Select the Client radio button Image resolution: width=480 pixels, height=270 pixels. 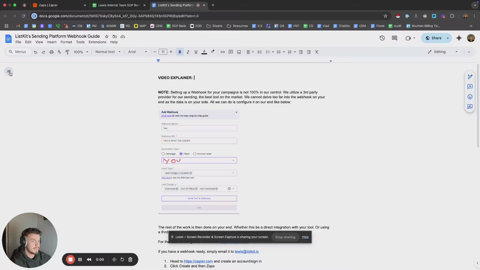pyautogui.click(x=181, y=154)
